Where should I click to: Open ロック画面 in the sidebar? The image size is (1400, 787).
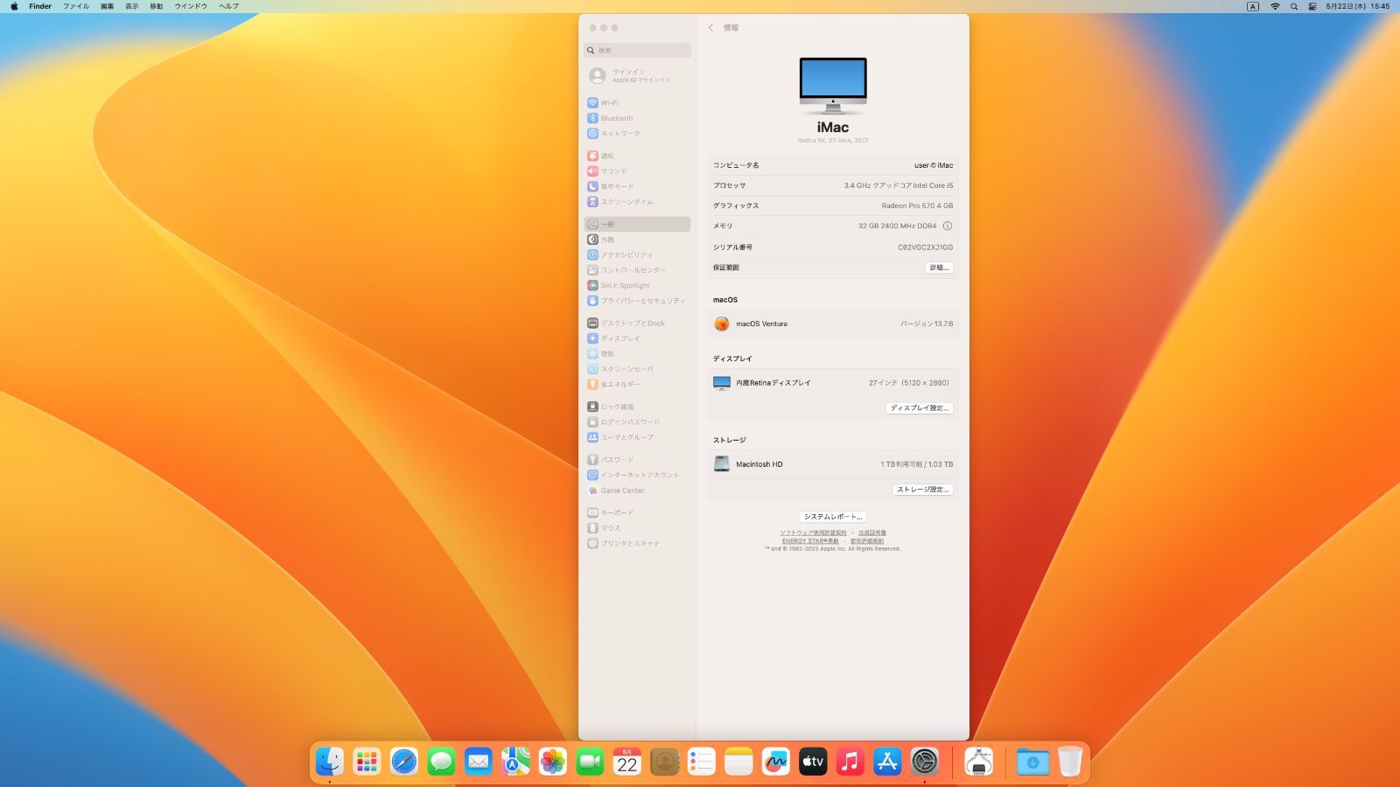637,407
